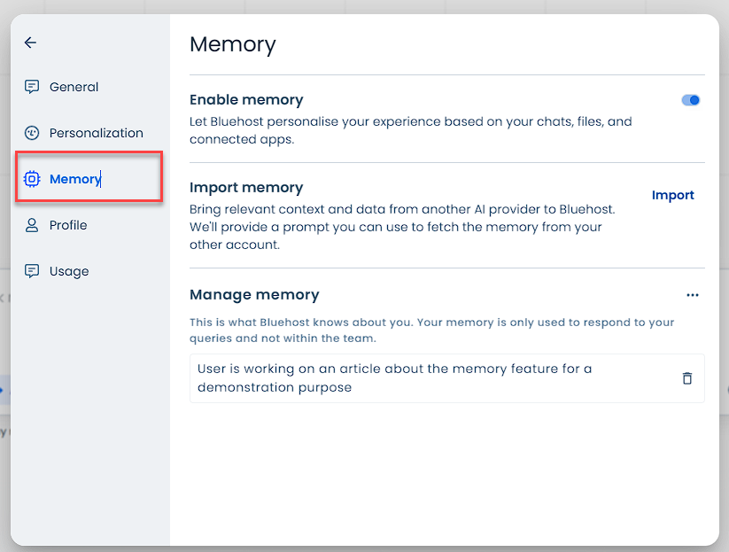This screenshot has height=552, width=729.
Task: Delete the saved memory via trash icon
Action: click(x=687, y=378)
